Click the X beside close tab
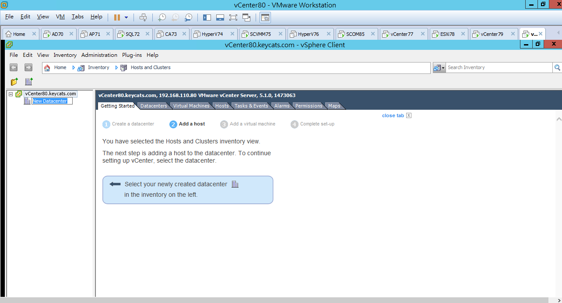The height and width of the screenshot is (303, 562). point(409,115)
